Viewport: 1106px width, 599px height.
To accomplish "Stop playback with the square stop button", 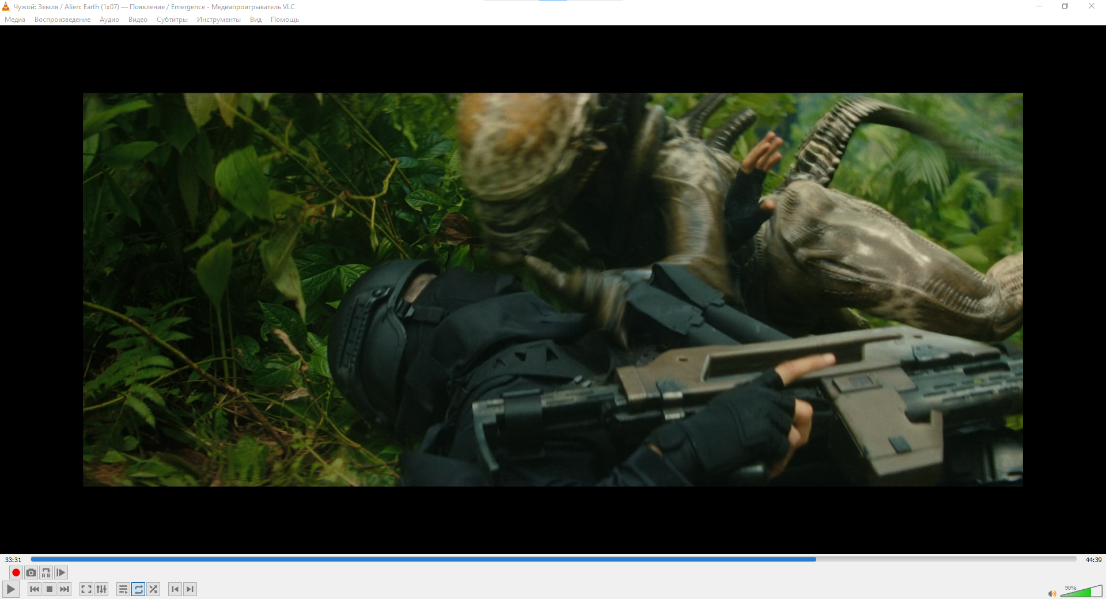I will pyautogui.click(x=50, y=589).
